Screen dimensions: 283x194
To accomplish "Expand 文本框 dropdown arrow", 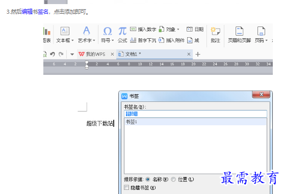I will 72,40.
